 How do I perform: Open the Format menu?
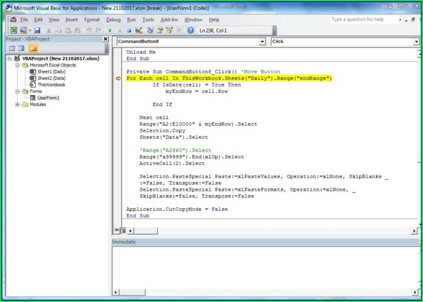tap(92, 20)
